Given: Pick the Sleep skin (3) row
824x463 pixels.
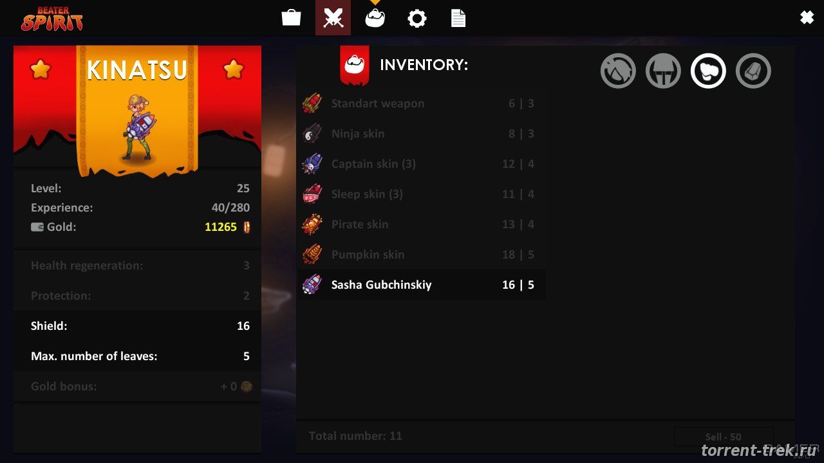Looking at the screenshot, I should coord(421,194).
